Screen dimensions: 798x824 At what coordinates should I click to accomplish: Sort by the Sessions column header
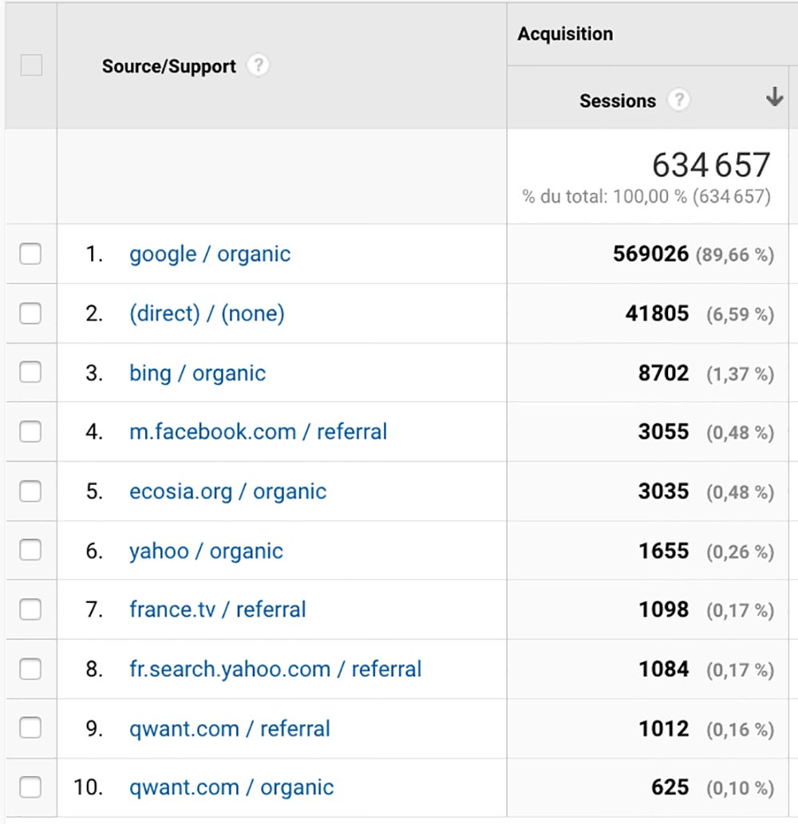618,101
